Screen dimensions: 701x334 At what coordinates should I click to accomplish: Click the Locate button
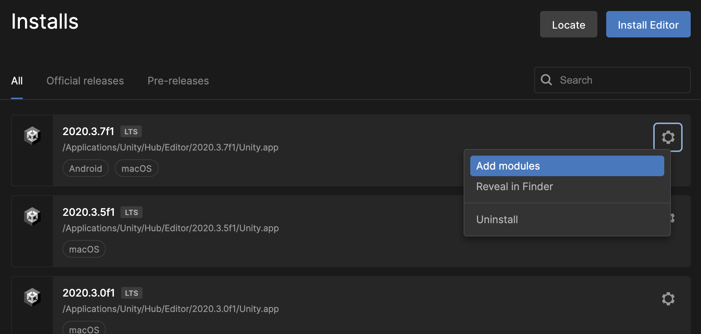[568, 25]
